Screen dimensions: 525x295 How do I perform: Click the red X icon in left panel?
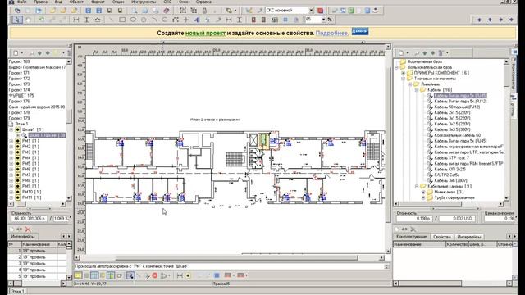point(28,229)
